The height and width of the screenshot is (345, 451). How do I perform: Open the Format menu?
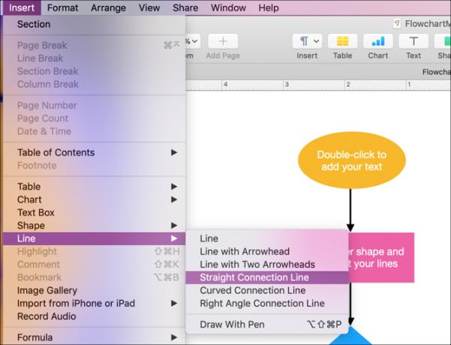click(62, 7)
